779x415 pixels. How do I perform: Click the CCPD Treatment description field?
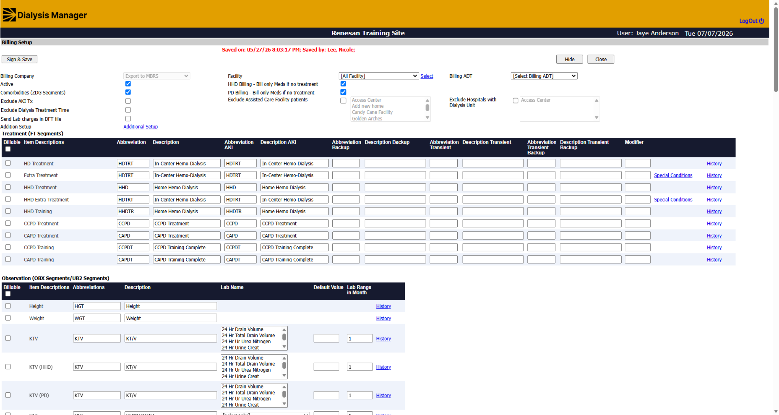(187, 223)
